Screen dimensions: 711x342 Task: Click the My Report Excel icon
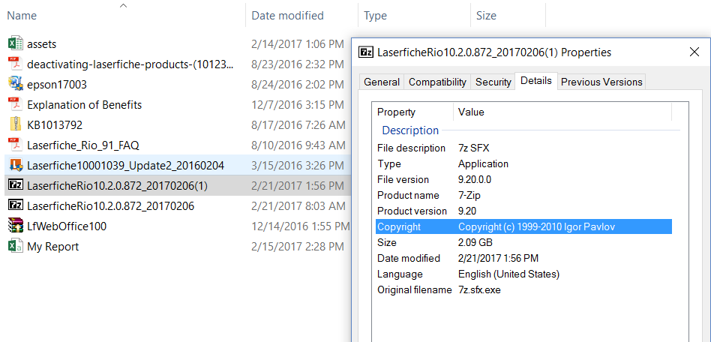[15, 246]
